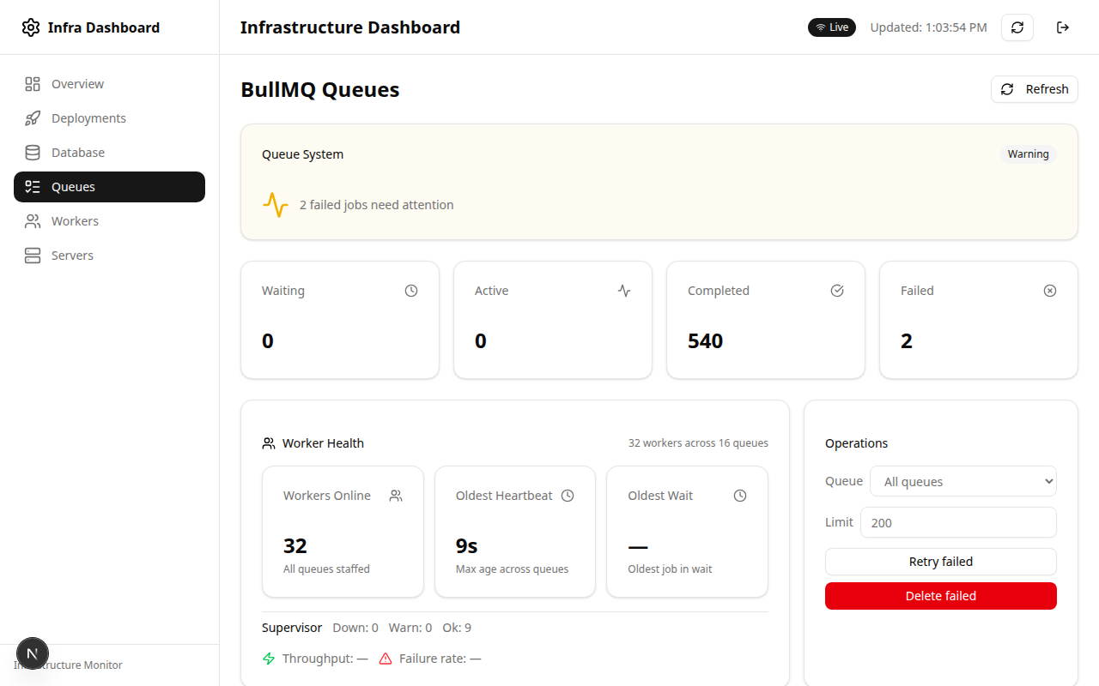
Task: Click the clock icon on Oldest Wait card
Action: click(740, 496)
